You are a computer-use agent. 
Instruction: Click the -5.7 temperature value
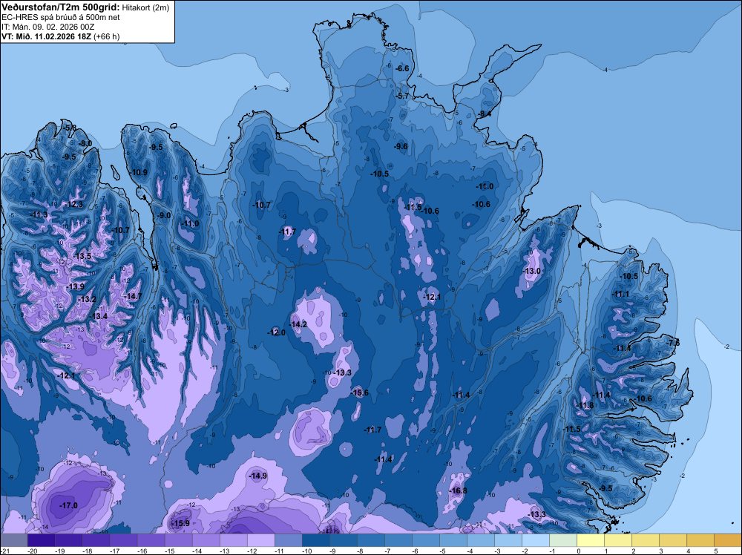[x=401, y=96]
